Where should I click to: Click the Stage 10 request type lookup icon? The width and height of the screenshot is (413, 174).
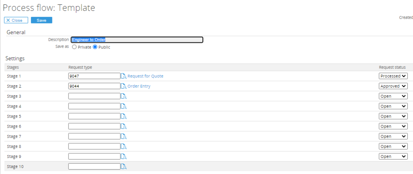tap(124, 166)
